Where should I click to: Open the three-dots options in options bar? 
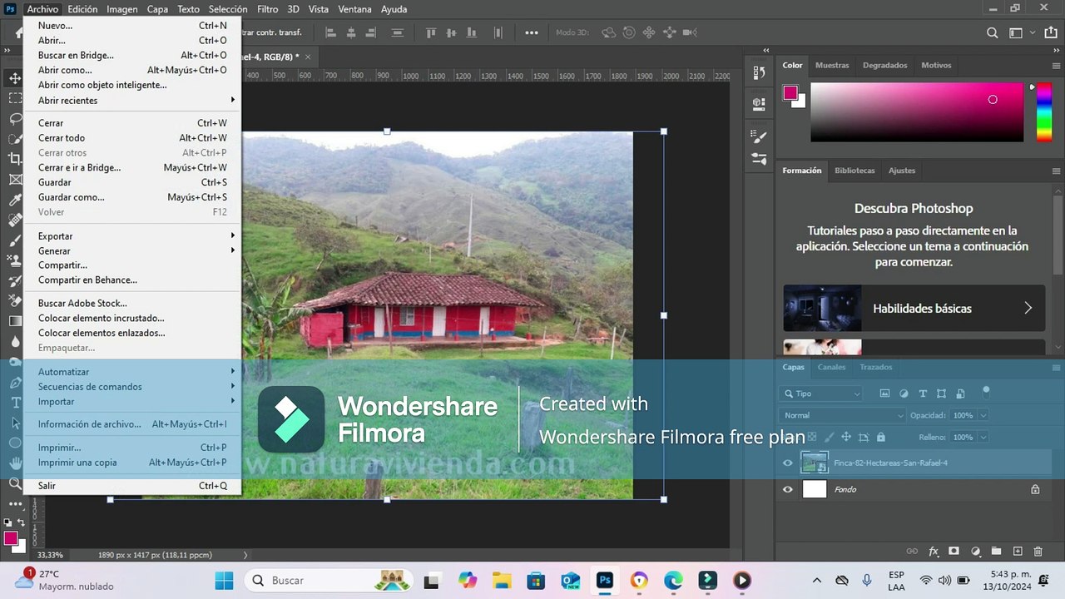click(x=532, y=33)
